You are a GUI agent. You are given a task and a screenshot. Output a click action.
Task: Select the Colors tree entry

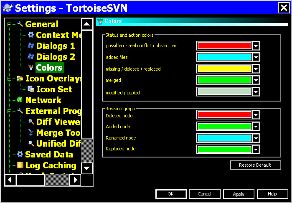(50, 67)
